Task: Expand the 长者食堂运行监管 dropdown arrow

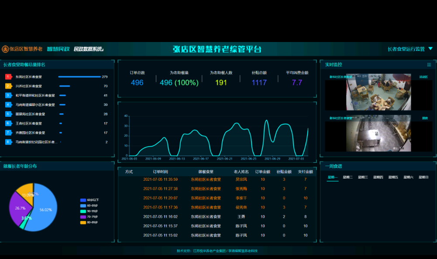Action: tap(430, 49)
